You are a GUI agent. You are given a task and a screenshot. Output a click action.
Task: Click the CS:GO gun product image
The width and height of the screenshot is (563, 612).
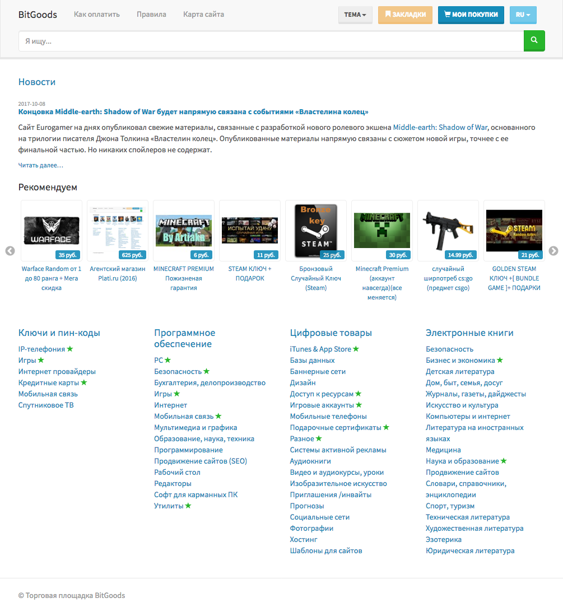pyautogui.click(x=448, y=231)
